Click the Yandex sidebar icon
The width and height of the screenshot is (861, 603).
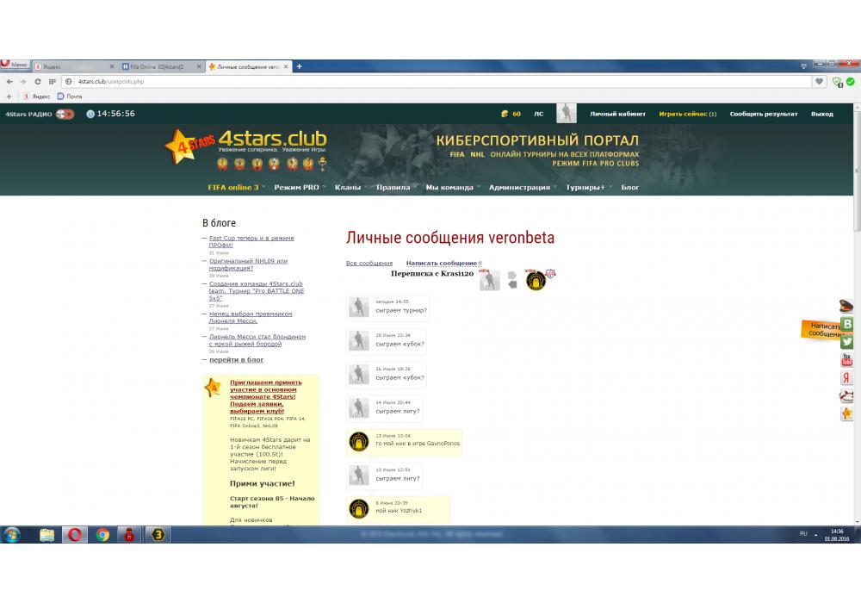847,378
